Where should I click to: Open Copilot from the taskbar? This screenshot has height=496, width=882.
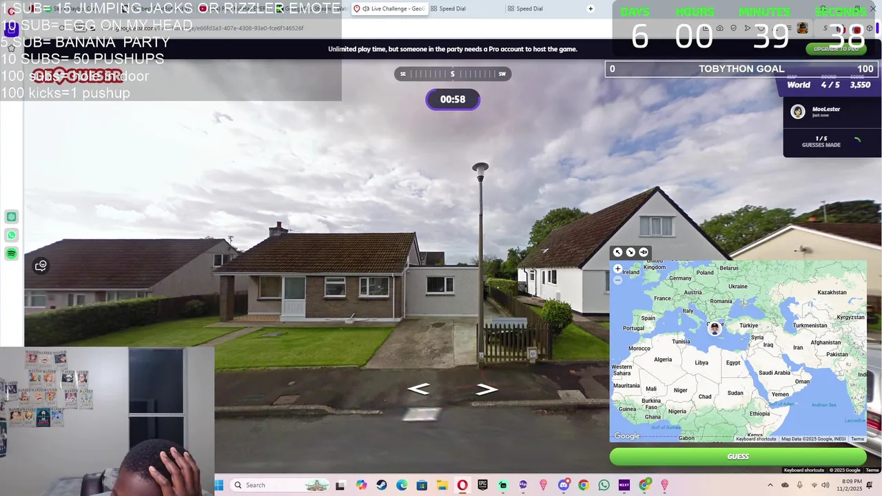(x=361, y=485)
